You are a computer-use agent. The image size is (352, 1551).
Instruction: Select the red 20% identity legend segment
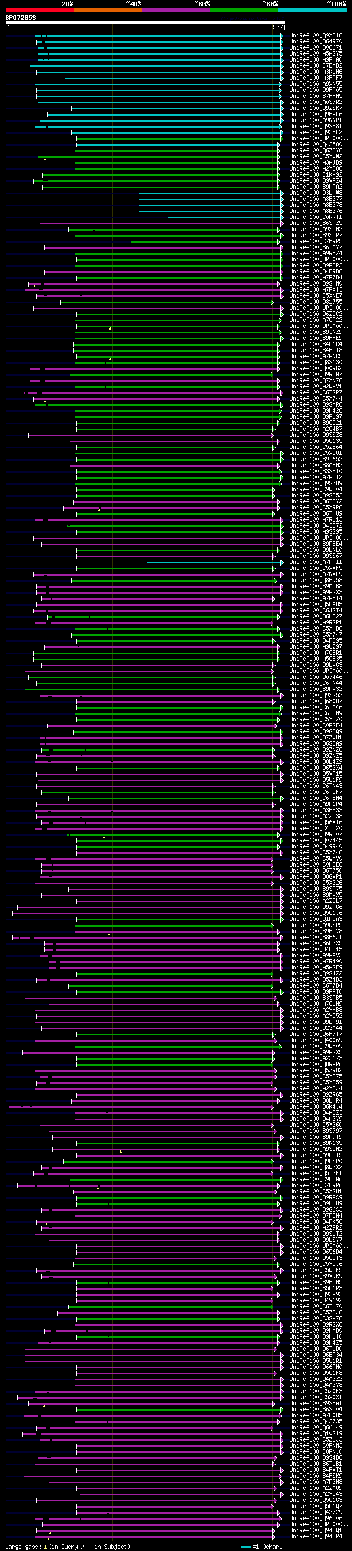39,10
